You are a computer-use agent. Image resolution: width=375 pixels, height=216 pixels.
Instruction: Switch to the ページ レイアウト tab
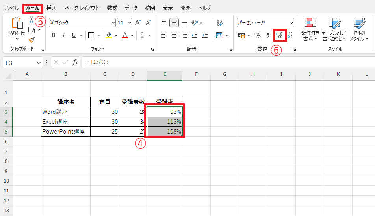(82, 8)
